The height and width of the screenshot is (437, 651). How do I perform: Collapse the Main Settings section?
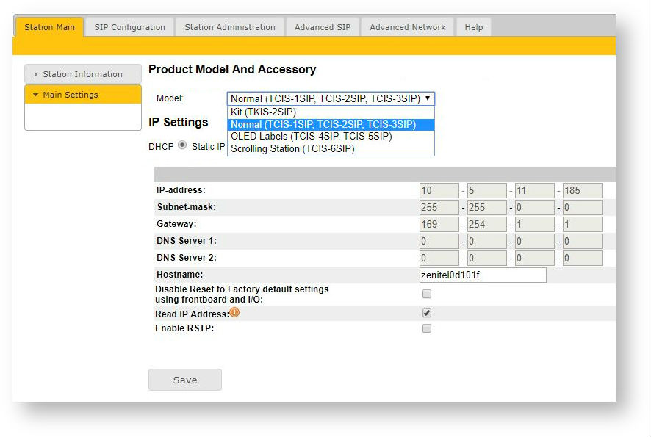pos(36,95)
